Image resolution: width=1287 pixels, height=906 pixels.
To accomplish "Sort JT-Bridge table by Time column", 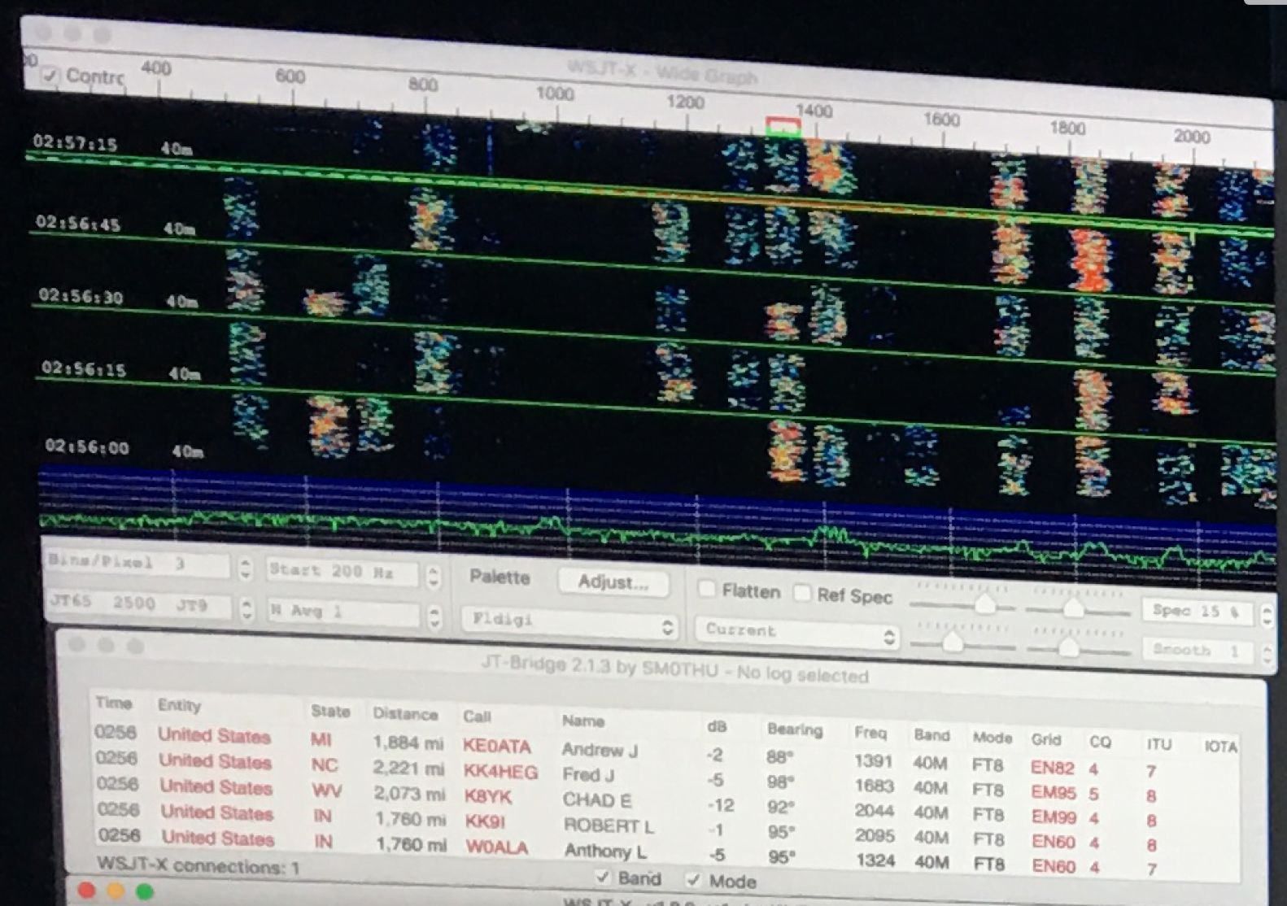I will tap(113, 703).
